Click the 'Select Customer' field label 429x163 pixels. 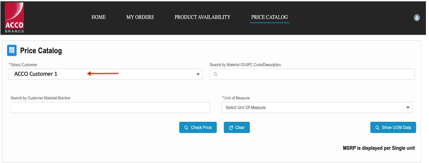click(x=24, y=65)
